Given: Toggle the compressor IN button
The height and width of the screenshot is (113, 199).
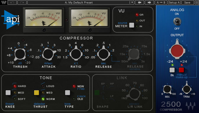Looking at the screenshot, I should 172,70.
